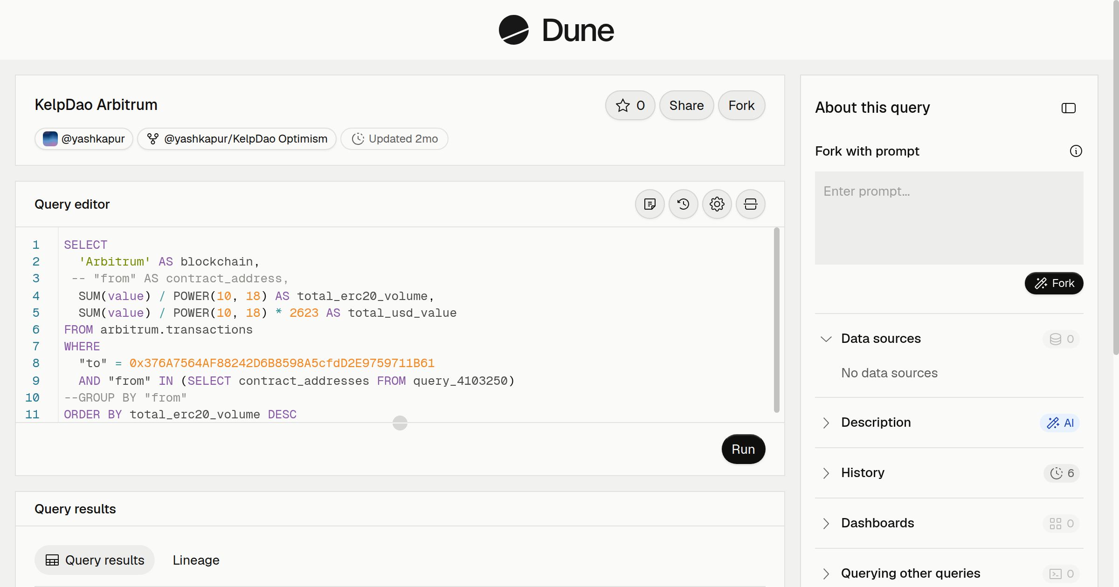Image resolution: width=1119 pixels, height=587 pixels.
Task: Click the Data sources count badge
Action: click(x=1061, y=339)
